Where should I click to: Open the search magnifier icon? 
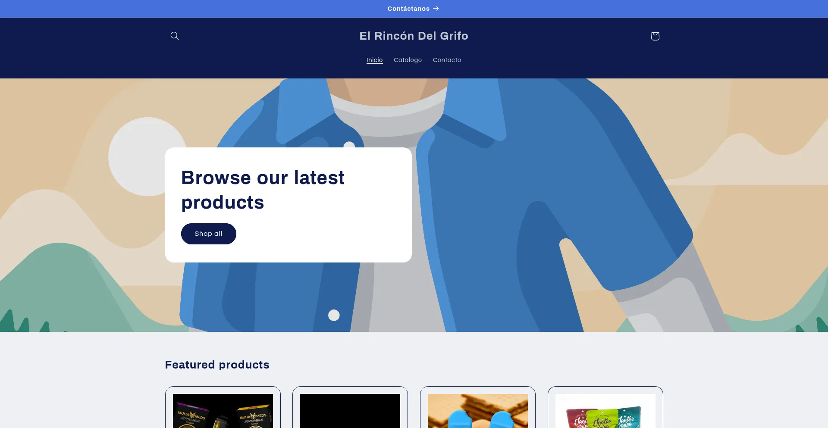(x=175, y=36)
